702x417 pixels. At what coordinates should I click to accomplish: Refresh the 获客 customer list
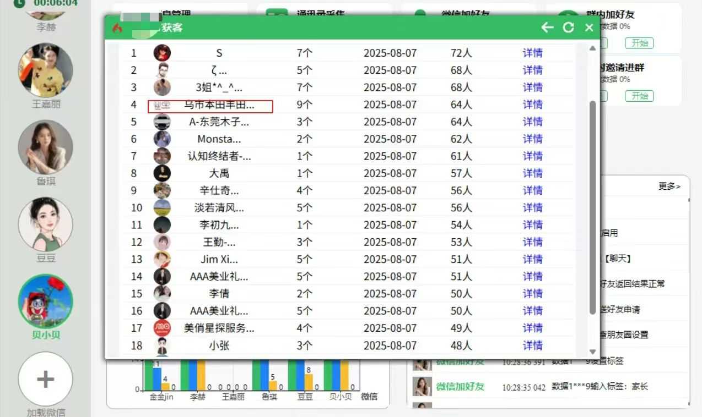569,28
